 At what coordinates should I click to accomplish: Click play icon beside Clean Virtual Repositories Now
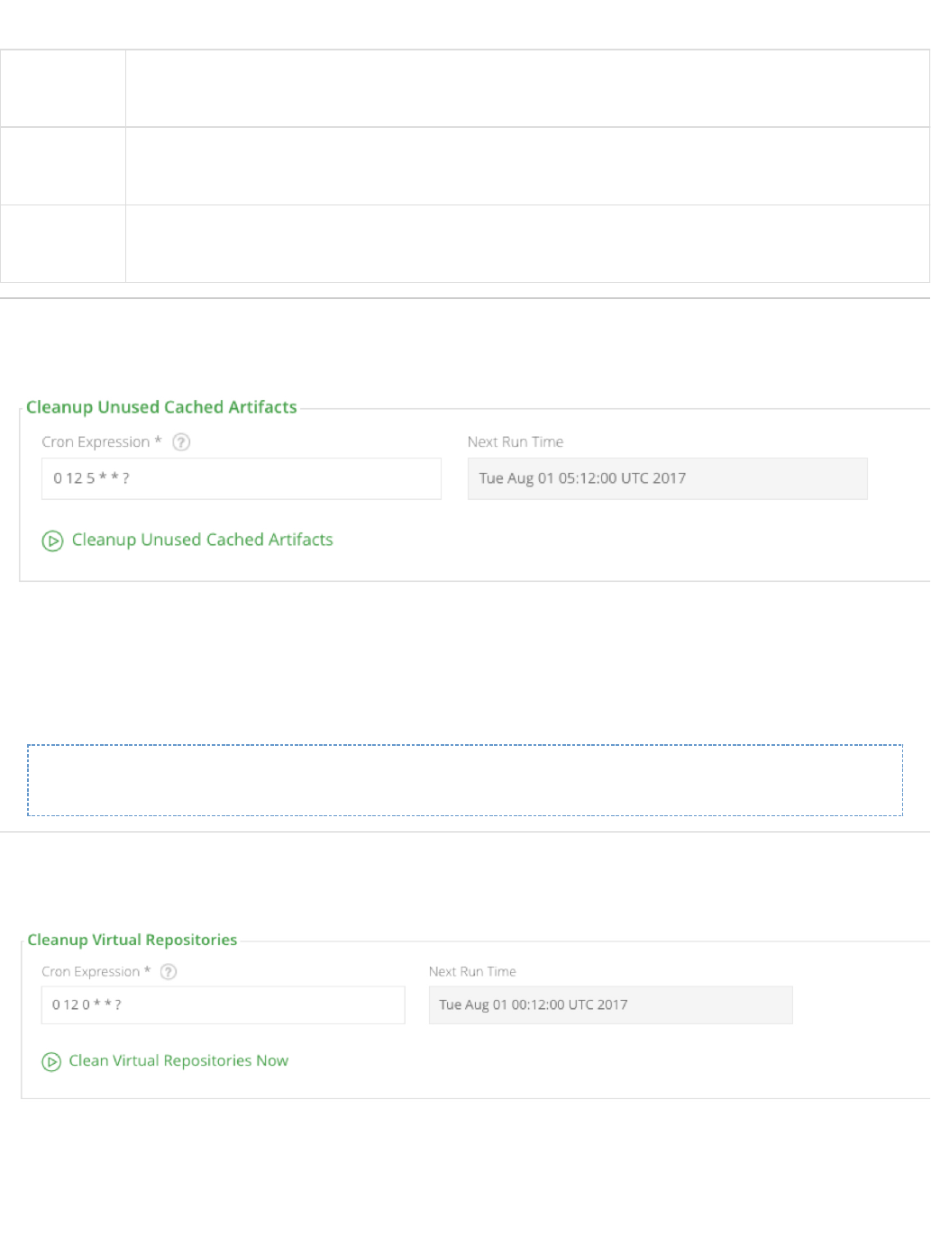(x=51, y=1062)
